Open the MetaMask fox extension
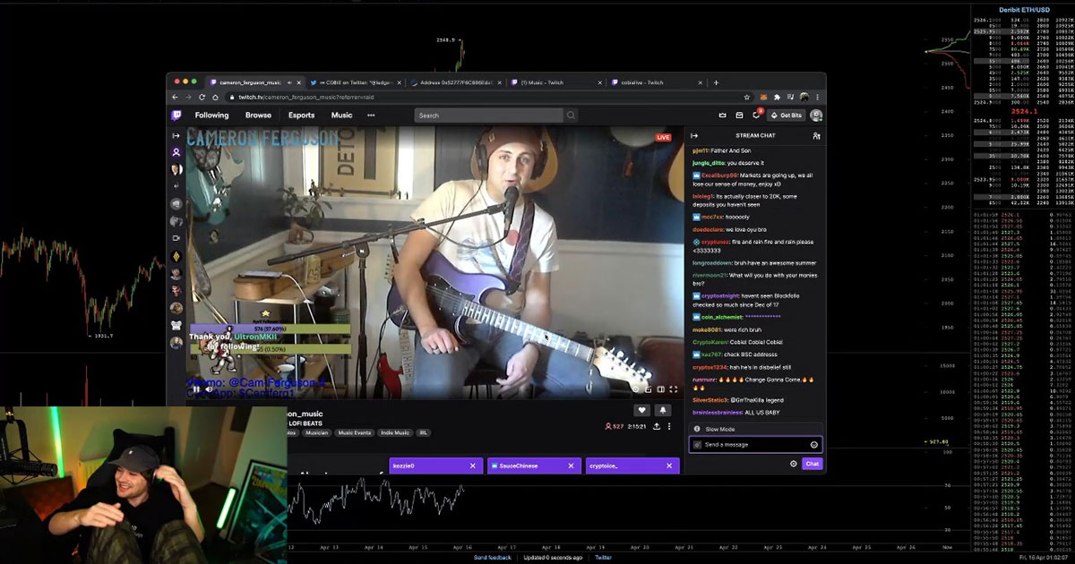Screen dimensions: 1075x564 click(x=764, y=97)
